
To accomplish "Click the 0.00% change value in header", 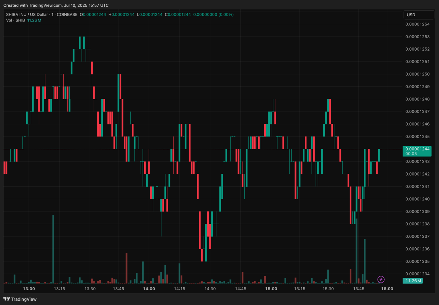I will [x=226, y=14].
